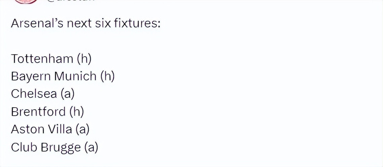Click the (h) marker after Bayern Munich
The height and width of the screenshot is (167, 383).
(107, 76)
